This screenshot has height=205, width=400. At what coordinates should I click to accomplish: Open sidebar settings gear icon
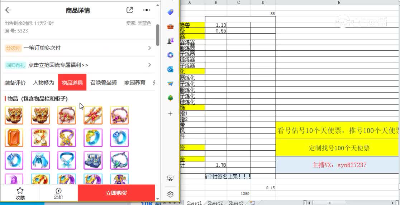170,194
